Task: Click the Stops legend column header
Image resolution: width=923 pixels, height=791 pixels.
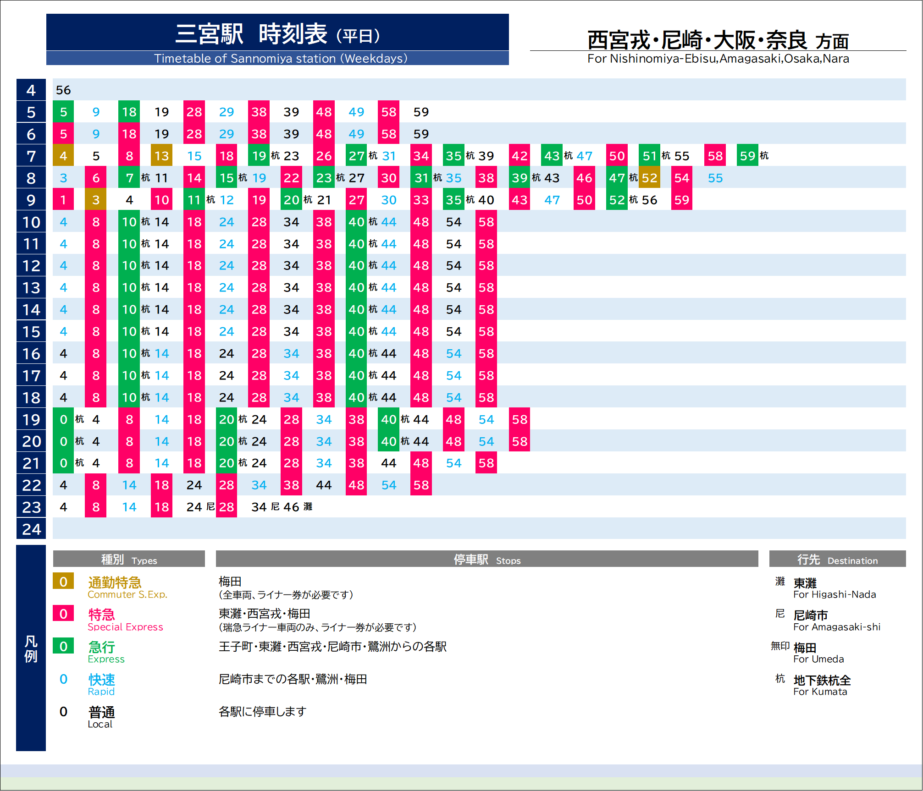Action: [486, 560]
